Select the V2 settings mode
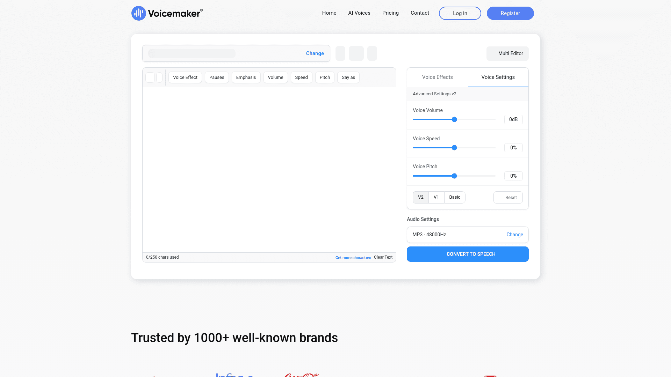 click(420, 197)
